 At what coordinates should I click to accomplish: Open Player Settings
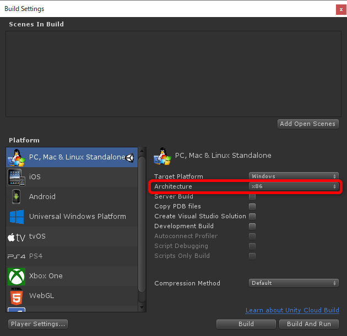(38, 324)
